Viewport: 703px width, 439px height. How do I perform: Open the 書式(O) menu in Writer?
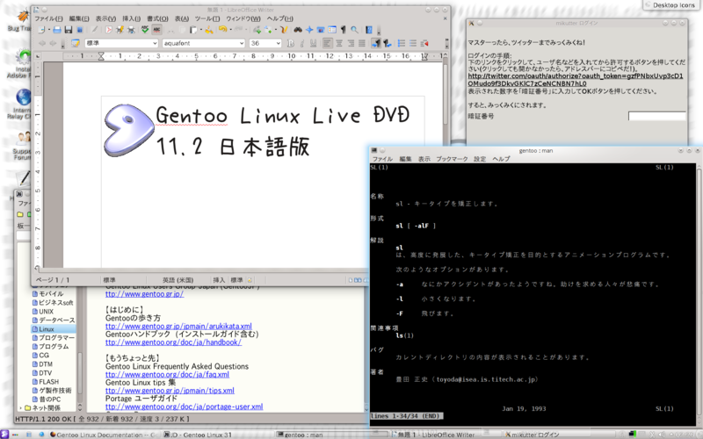point(157,18)
